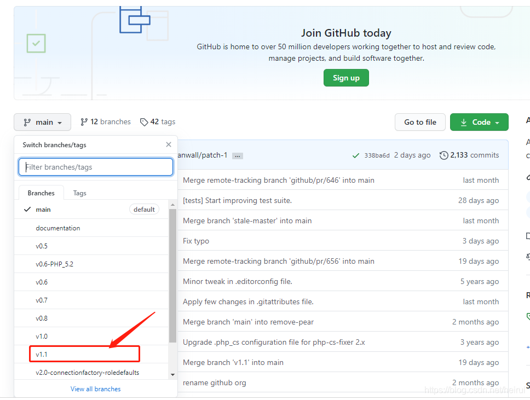Open the 'Fix typo' commit
Screen dimensions: 530x400
[196, 241]
